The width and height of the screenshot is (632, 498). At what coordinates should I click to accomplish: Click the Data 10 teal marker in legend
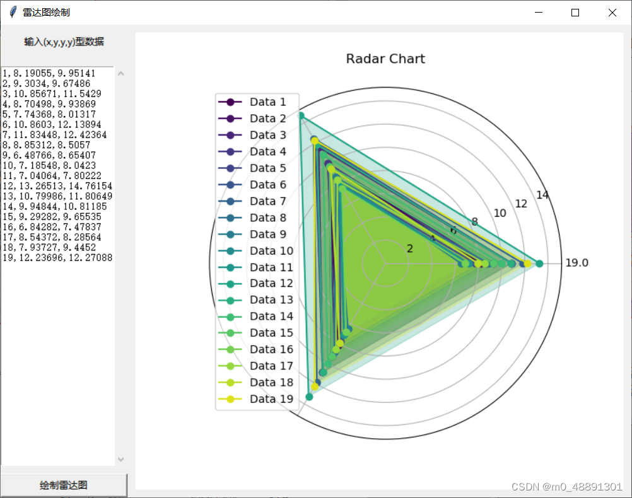pyautogui.click(x=230, y=250)
